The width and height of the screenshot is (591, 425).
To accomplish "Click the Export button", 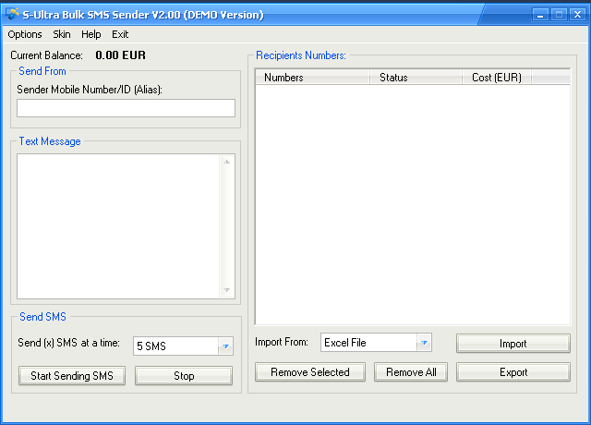I will click(513, 372).
